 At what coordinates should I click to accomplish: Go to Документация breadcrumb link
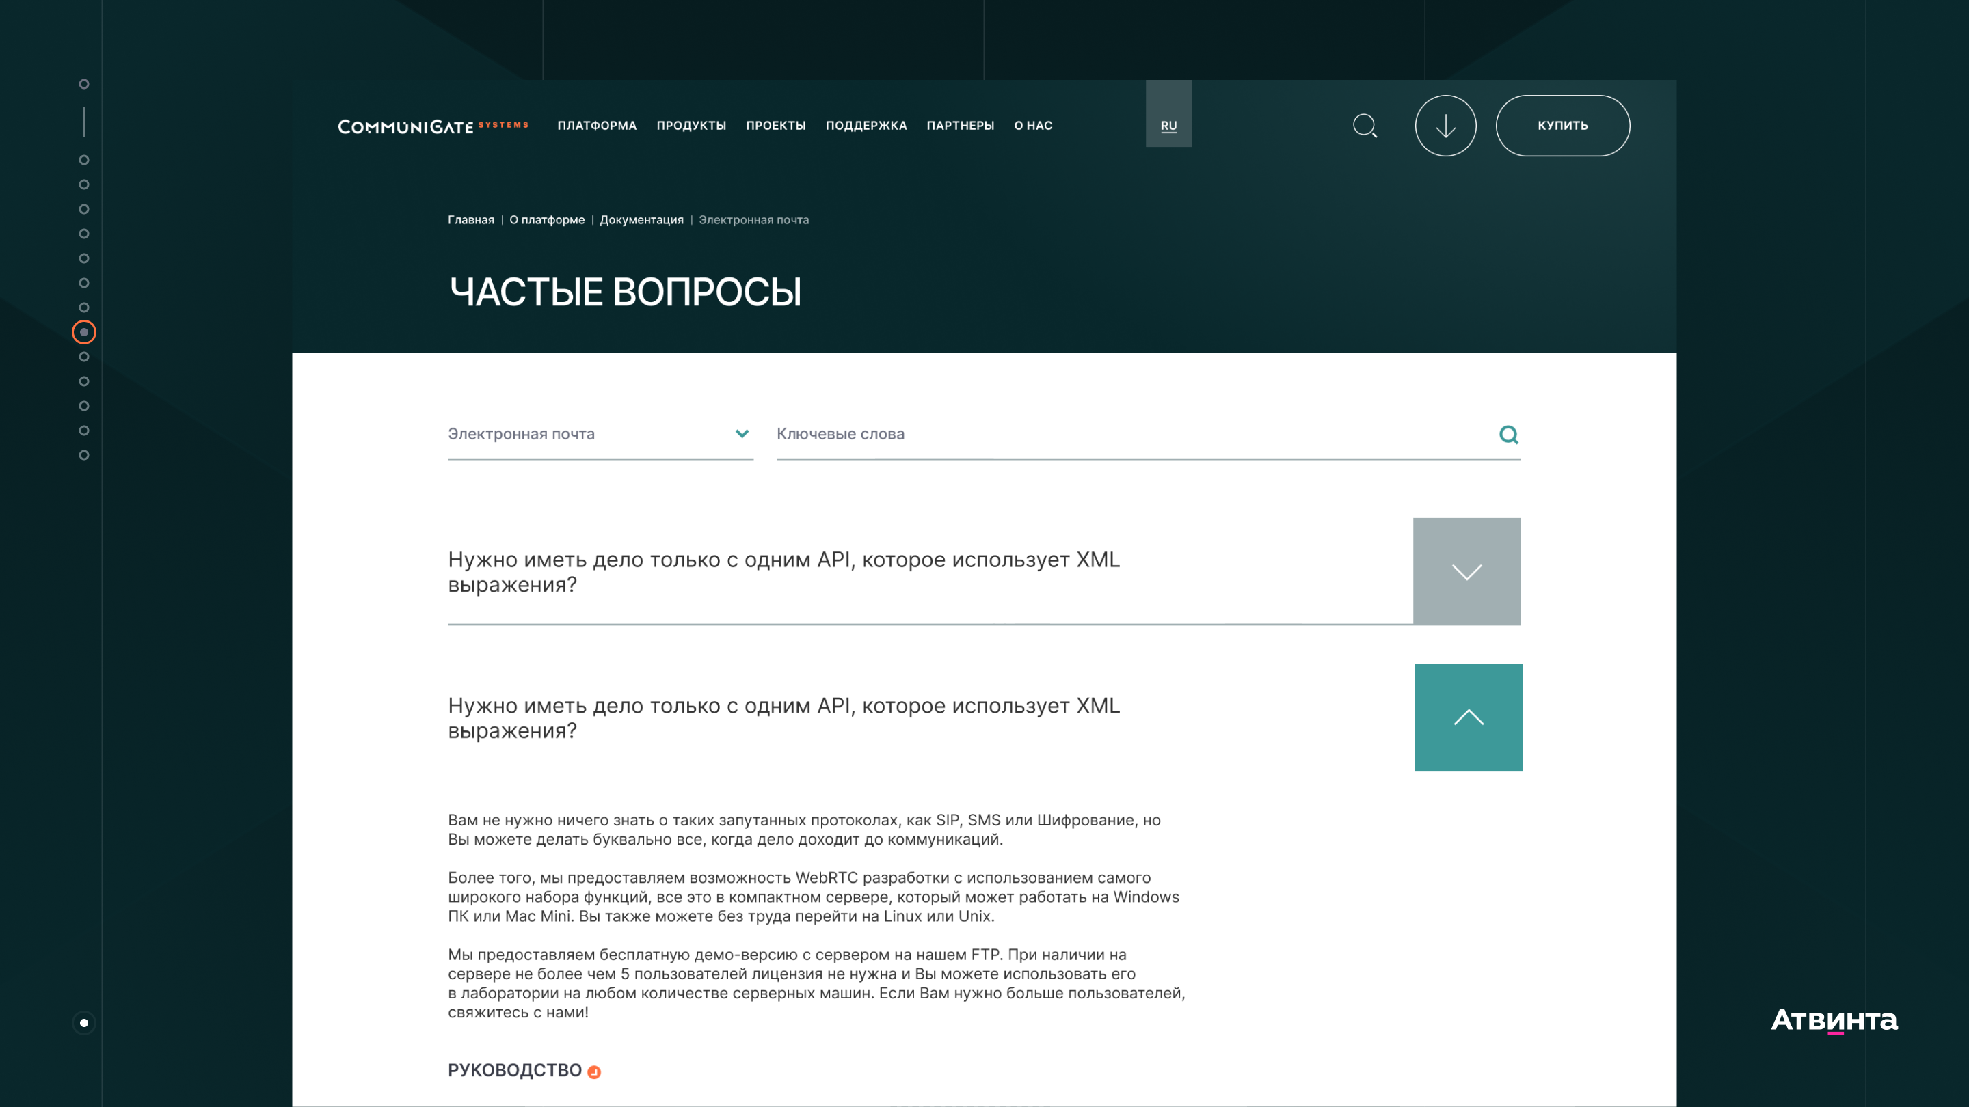click(641, 220)
